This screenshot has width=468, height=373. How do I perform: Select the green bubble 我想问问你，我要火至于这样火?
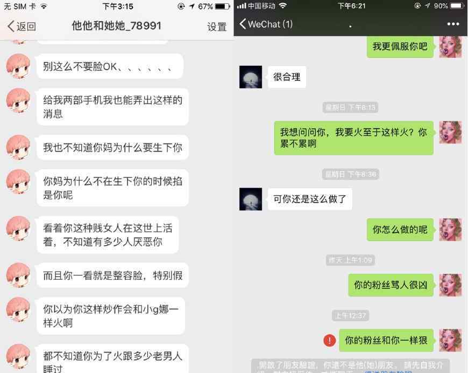354,138
